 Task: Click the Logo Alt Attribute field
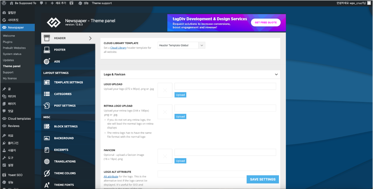(217, 174)
